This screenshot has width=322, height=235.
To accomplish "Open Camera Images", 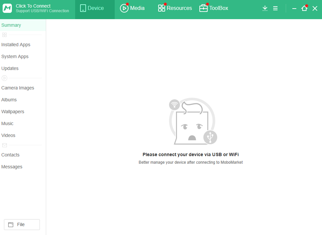I will pyautogui.click(x=18, y=88).
